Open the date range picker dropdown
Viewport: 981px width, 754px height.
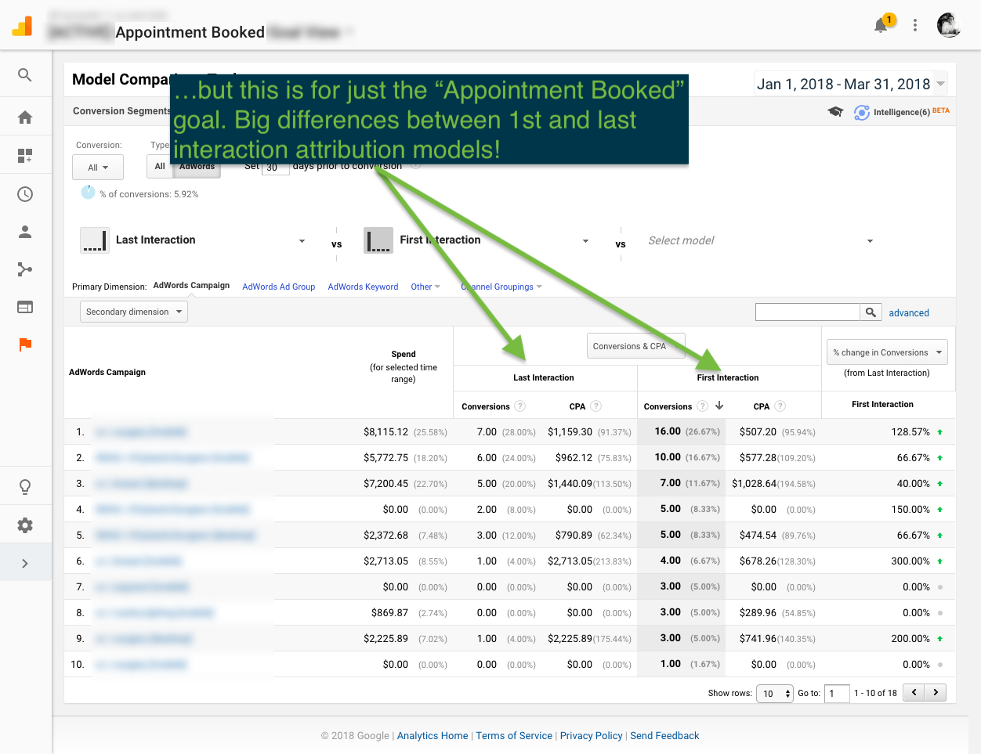(x=851, y=84)
